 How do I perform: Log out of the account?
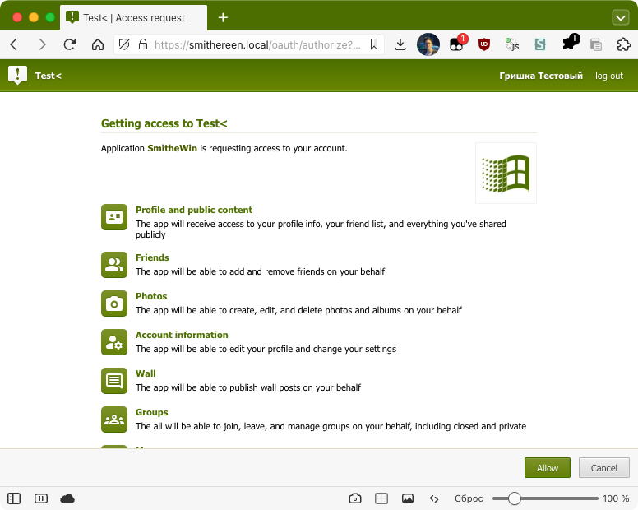pyautogui.click(x=608, y=76)
